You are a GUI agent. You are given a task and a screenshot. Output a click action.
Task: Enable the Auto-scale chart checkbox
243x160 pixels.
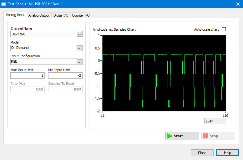tap(224, 29)
